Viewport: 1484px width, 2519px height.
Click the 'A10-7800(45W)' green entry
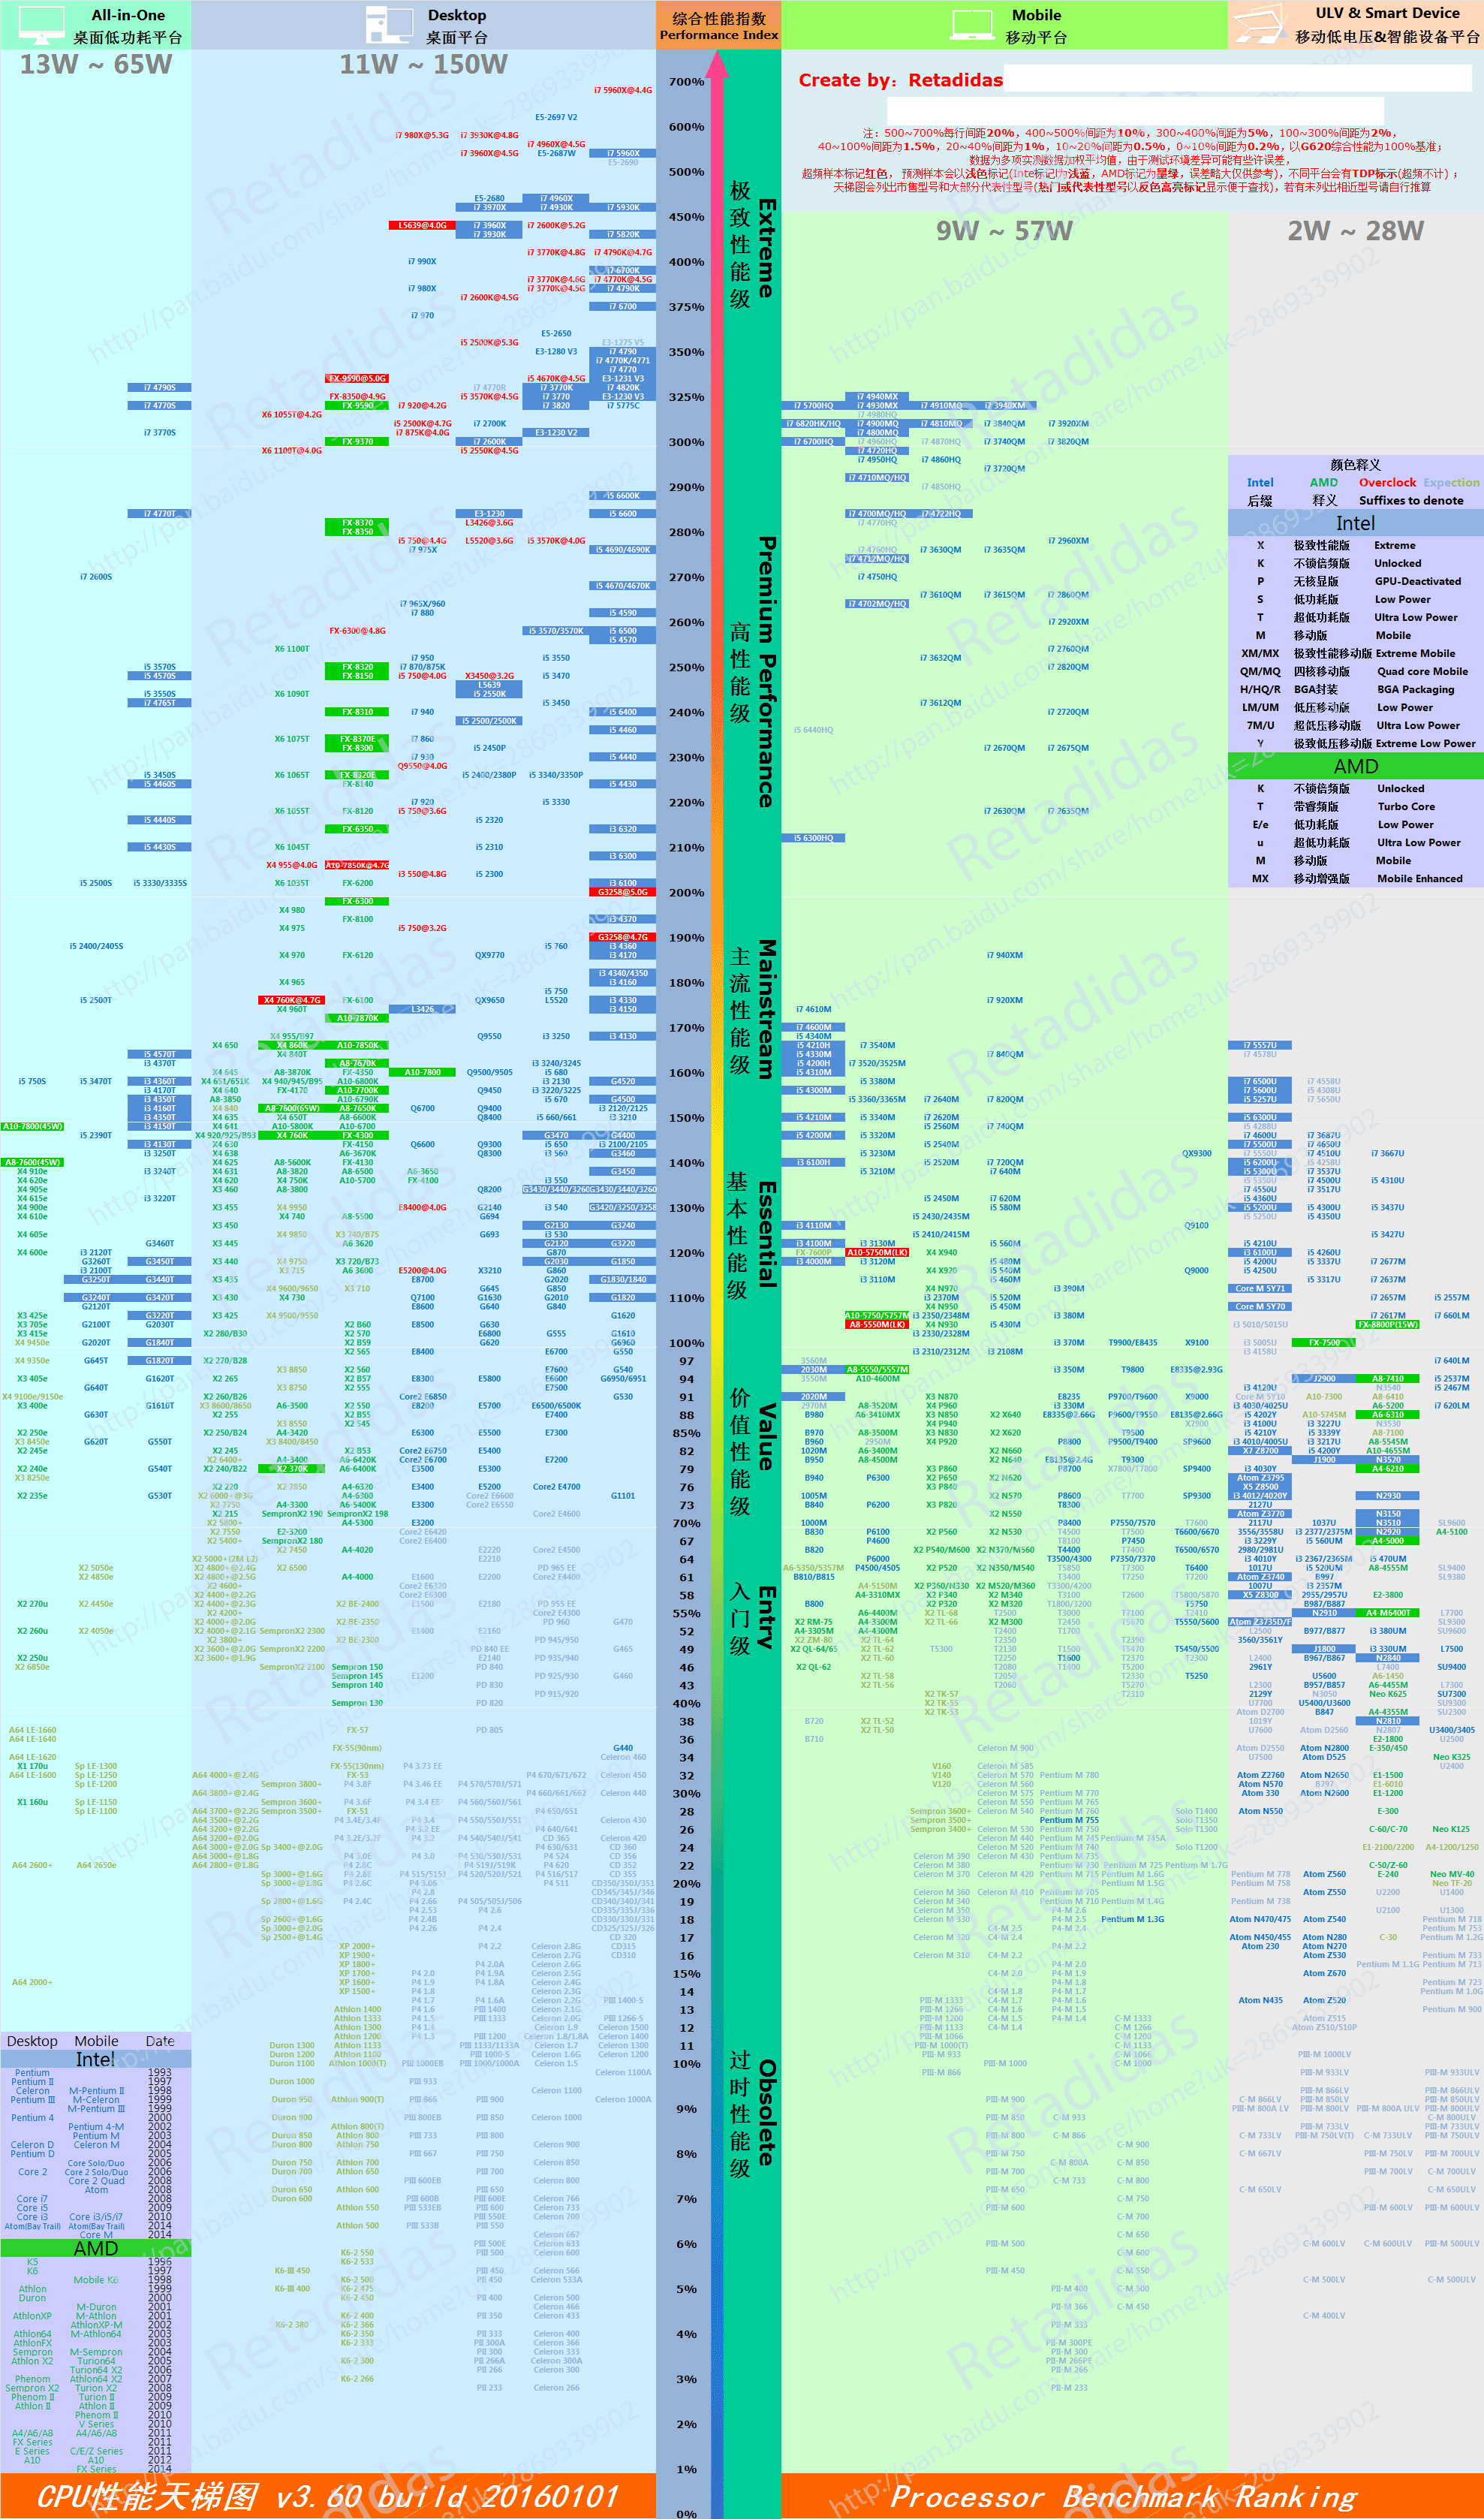(x=32, y=1126)
